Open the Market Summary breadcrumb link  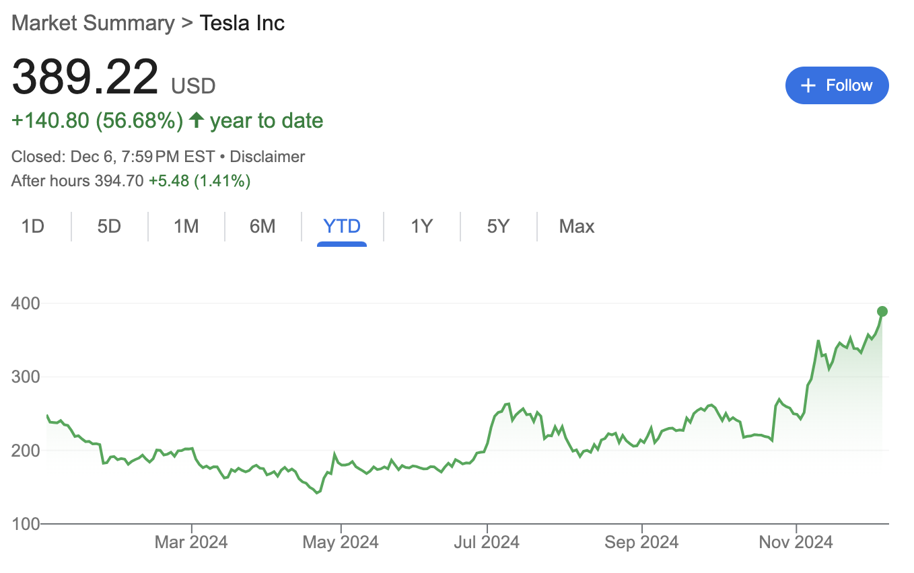(x=93, y=23)
